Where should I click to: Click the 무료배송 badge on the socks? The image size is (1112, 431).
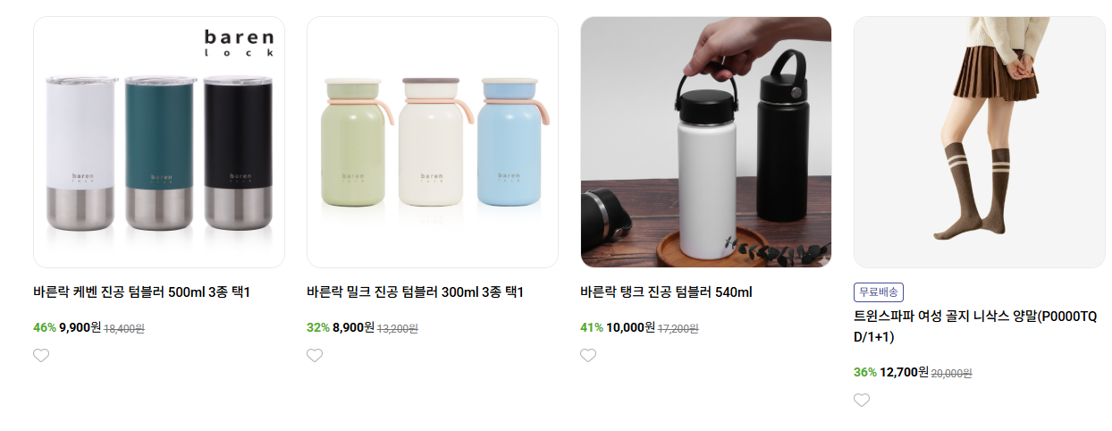coord(879,292)
